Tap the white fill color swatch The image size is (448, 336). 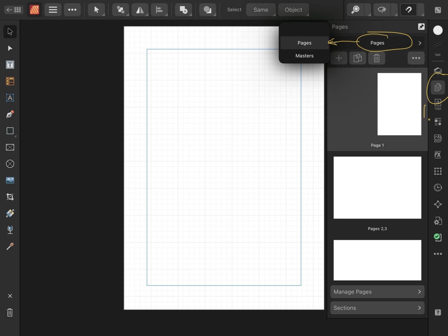[x=438, y=30]
